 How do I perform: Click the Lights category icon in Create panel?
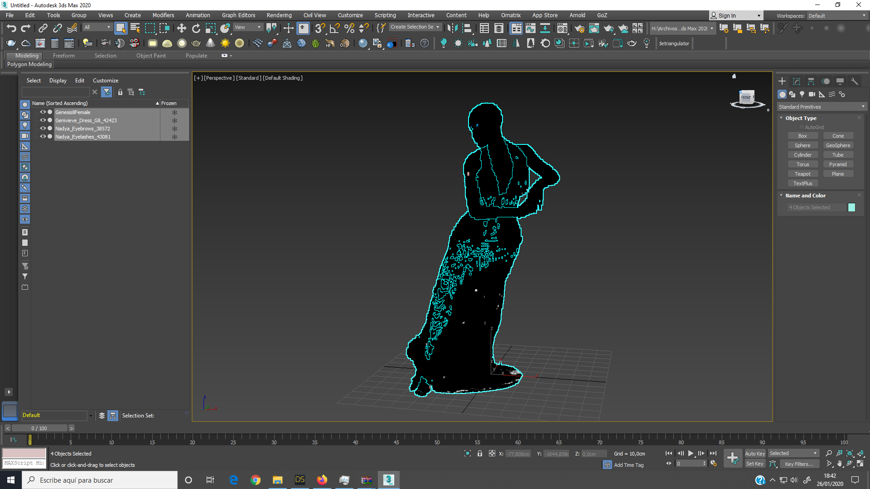pos(802,94)
